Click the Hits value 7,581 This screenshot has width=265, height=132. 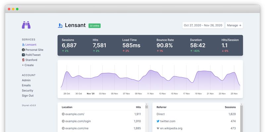99,46
